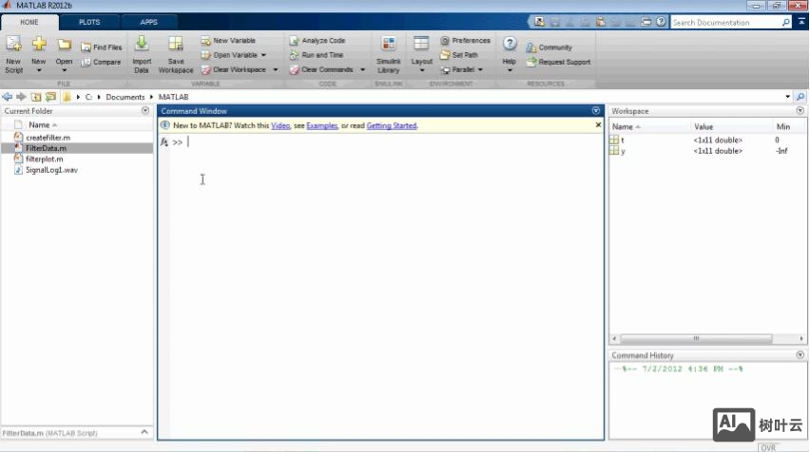Click the Parallel icon
This screenshot has height=452, width=810.
[445, 69]
